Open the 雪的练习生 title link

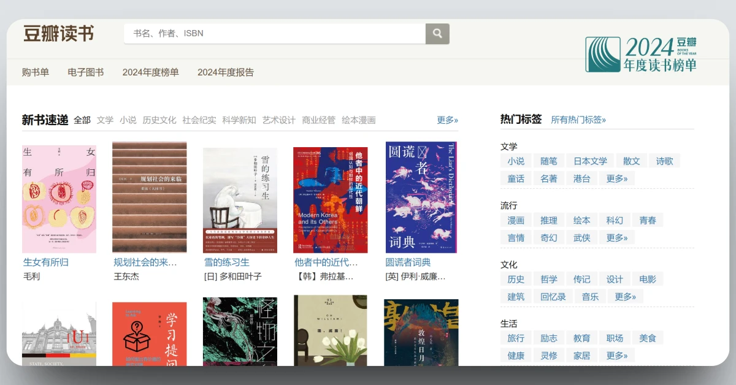point(227,262)
